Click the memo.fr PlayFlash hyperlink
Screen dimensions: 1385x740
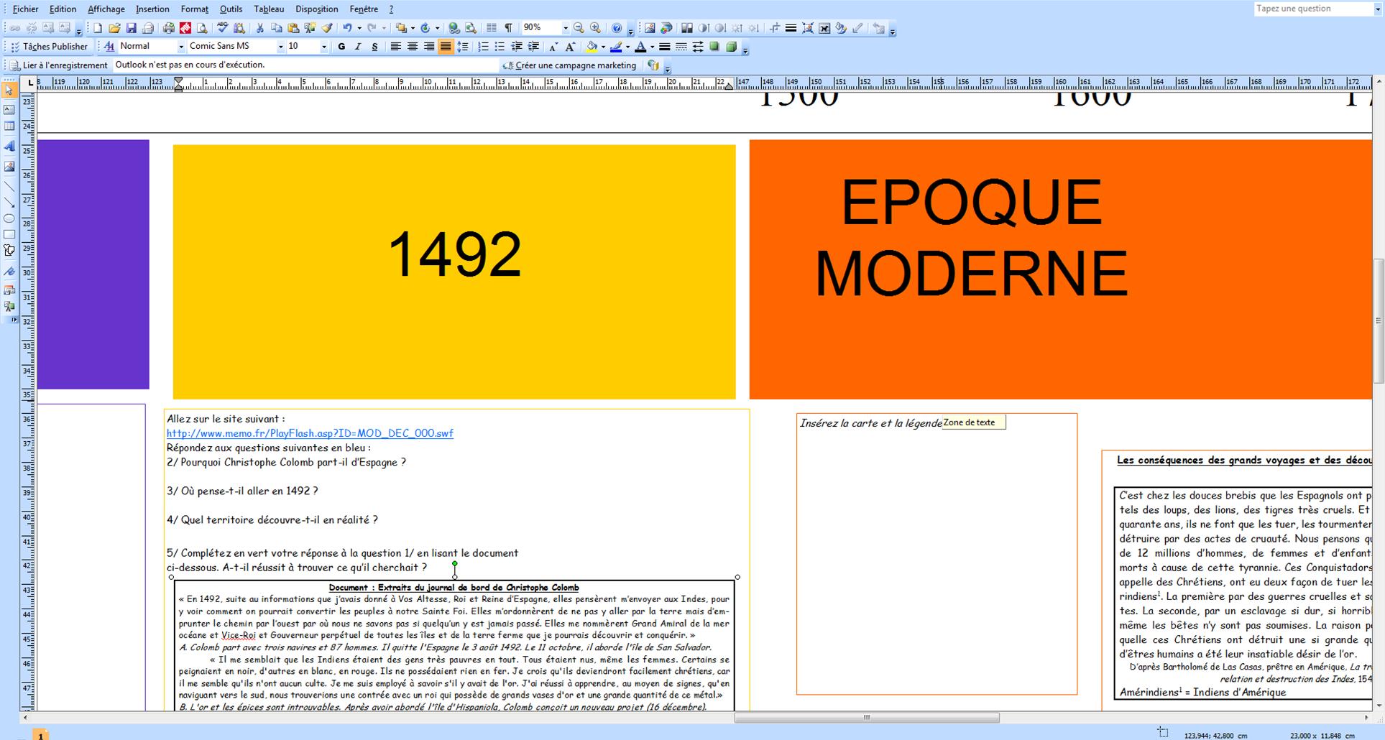(x=310, y=433)
